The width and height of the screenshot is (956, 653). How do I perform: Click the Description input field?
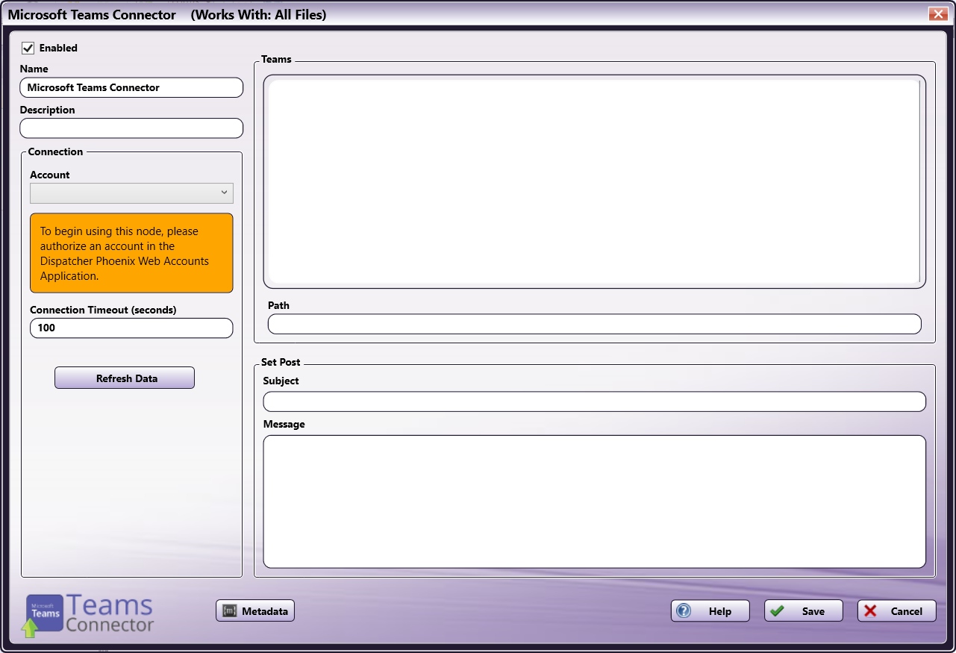click(x=131, y=128)
